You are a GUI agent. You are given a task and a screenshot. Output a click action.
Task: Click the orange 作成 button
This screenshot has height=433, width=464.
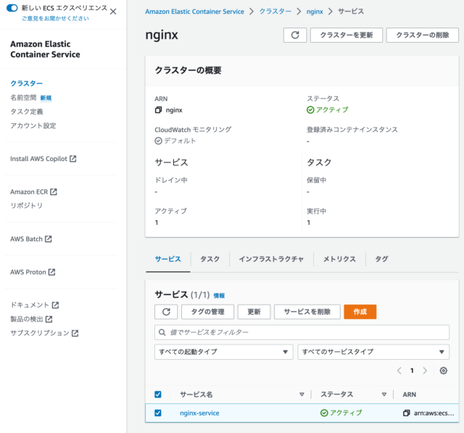coord(360,312)
